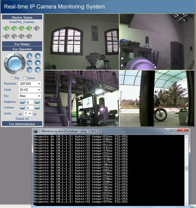Expand the For Visitor section
This screenshot has width=196, height=208.
22,44
